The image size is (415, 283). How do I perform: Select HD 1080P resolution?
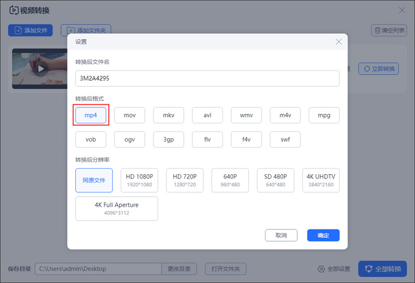tap(139, 180)
